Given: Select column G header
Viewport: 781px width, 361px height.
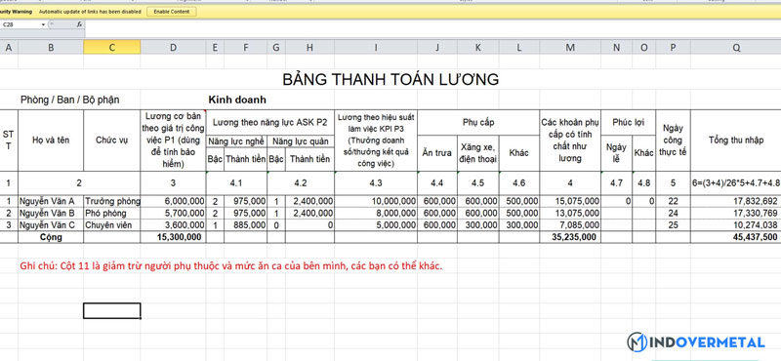Looking at the screenshot, I should click(276, 47).
